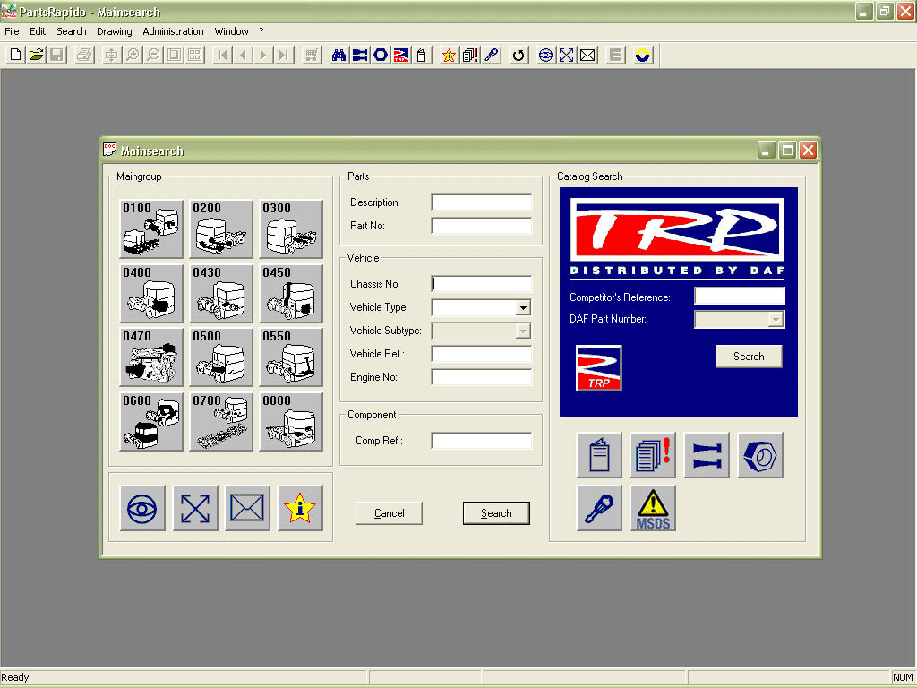The width and height of the screenshot is (917, 688).
Task: Click large star info button
Action: pos(300,508)
